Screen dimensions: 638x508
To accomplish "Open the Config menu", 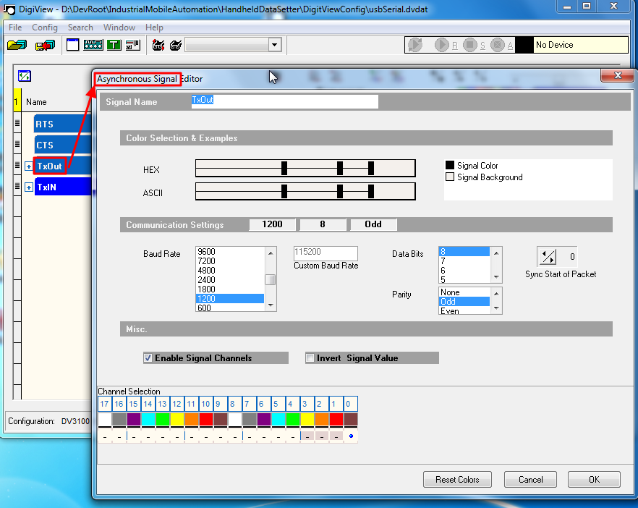I will pos(45,27).
